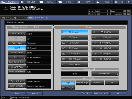The image size is (132, 99).
Task: Open Both Sides Adj. setting
Action: click(17, 62)
